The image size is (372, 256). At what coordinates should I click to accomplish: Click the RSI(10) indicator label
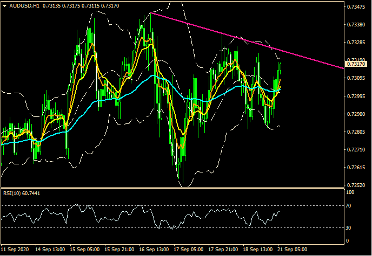coord(14,193)
